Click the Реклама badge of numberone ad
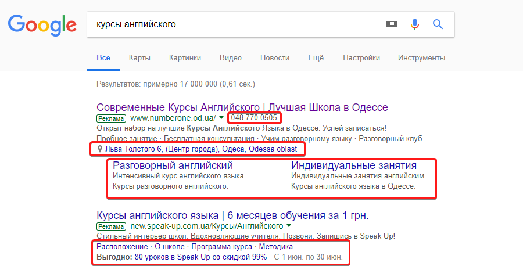Image resolution: width=523 pixels, height=270 pixels. 111,118
